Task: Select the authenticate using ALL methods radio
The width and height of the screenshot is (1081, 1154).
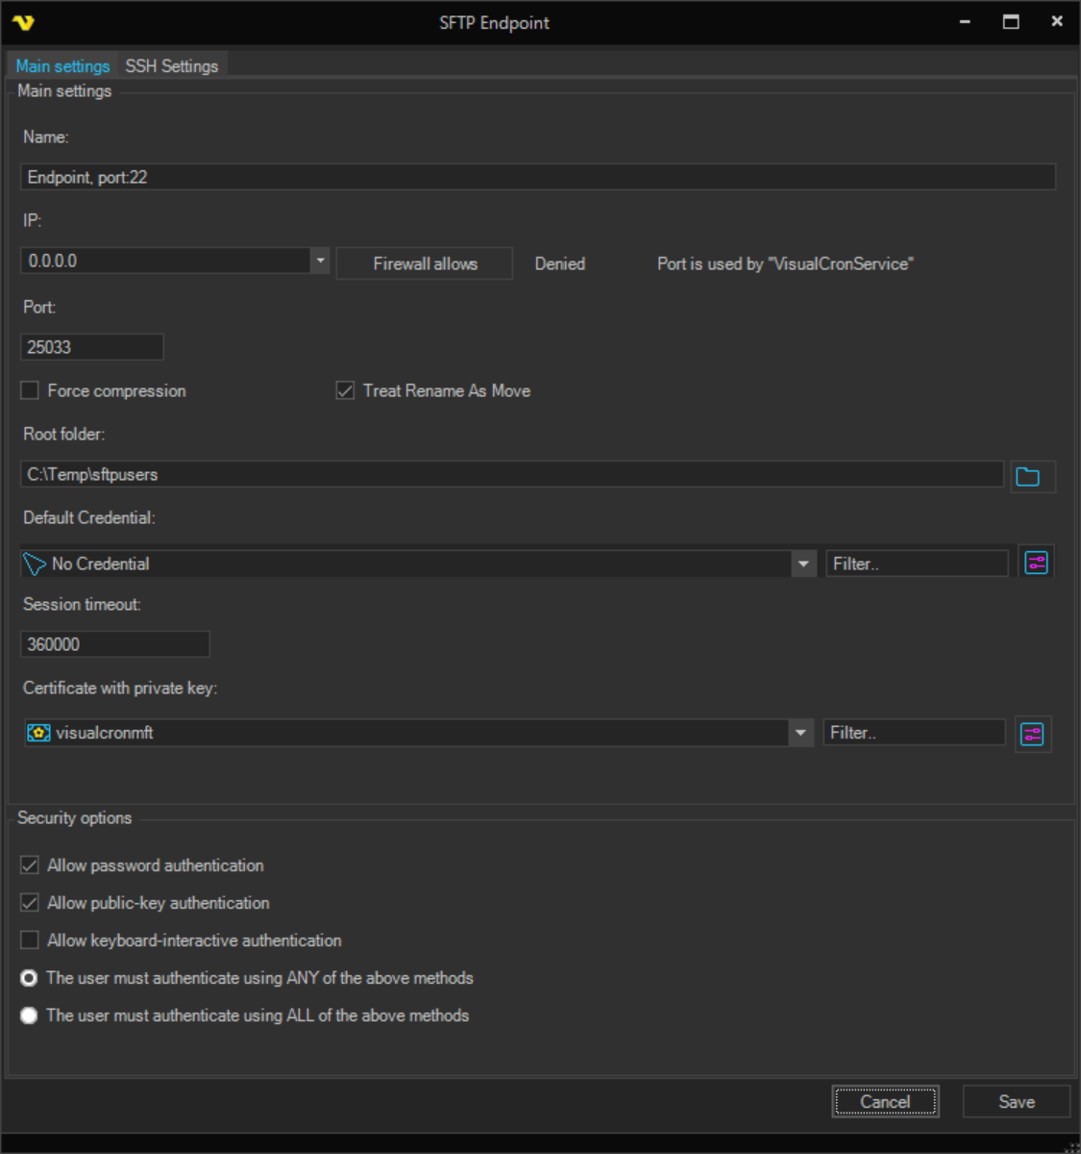Action: coord(30,1016)
